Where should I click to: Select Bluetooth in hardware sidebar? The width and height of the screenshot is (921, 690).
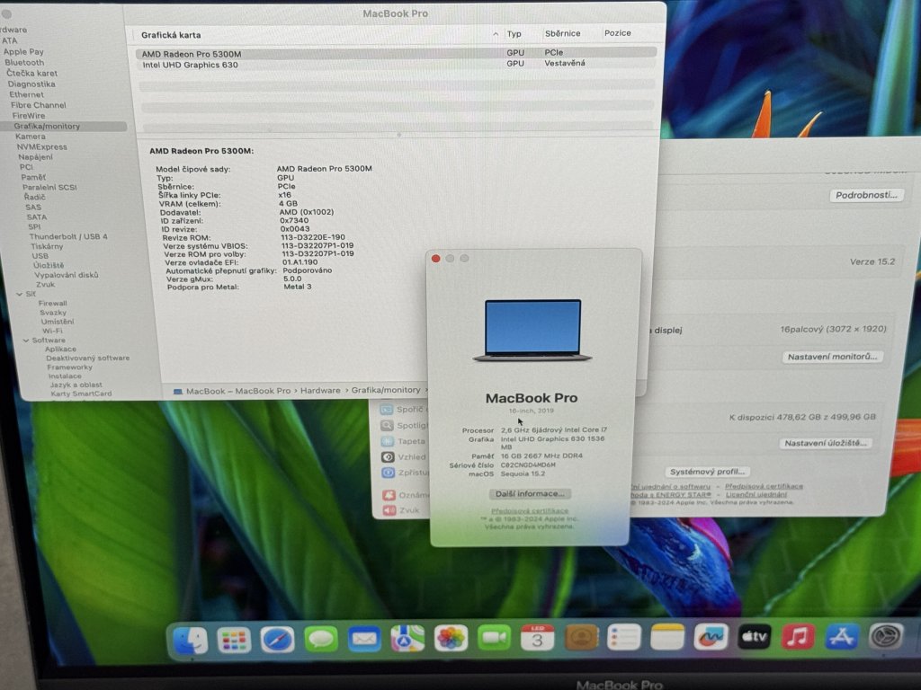click(x=24, y=62)
